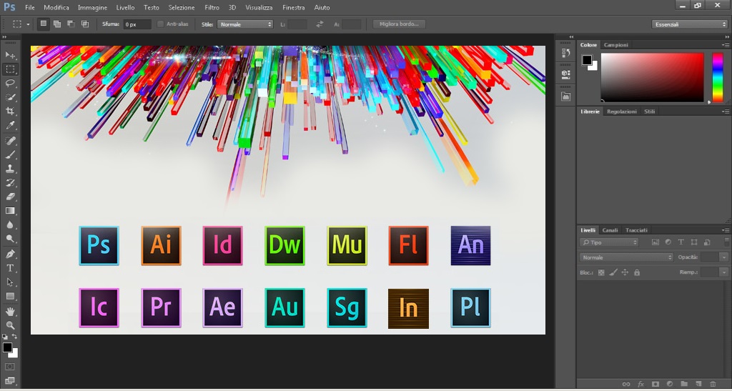
Task: Select the Quick Selection tool
Action: (10, 97)
